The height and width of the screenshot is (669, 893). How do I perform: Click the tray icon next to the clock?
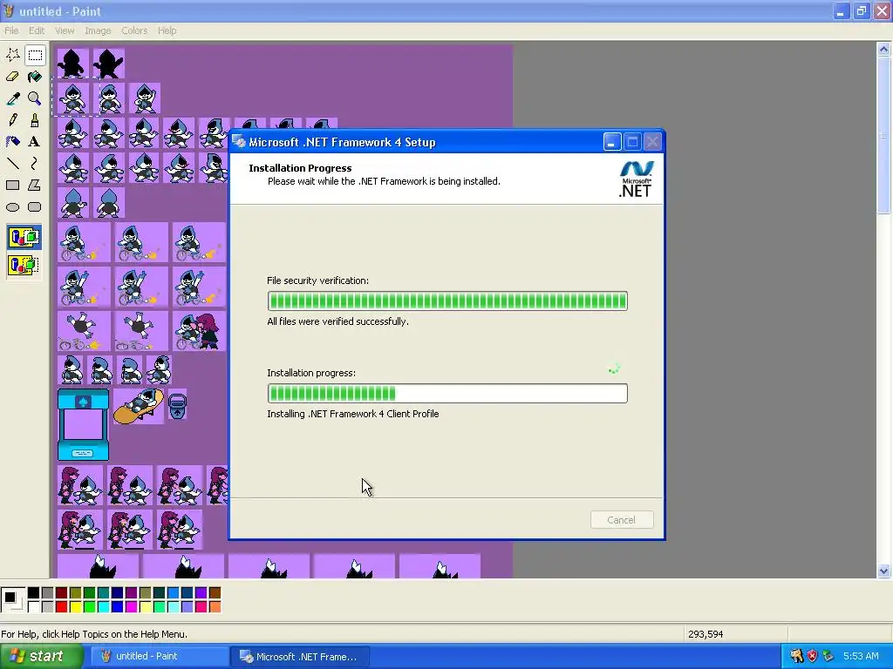pyautogui.click(x=828, y=656)
